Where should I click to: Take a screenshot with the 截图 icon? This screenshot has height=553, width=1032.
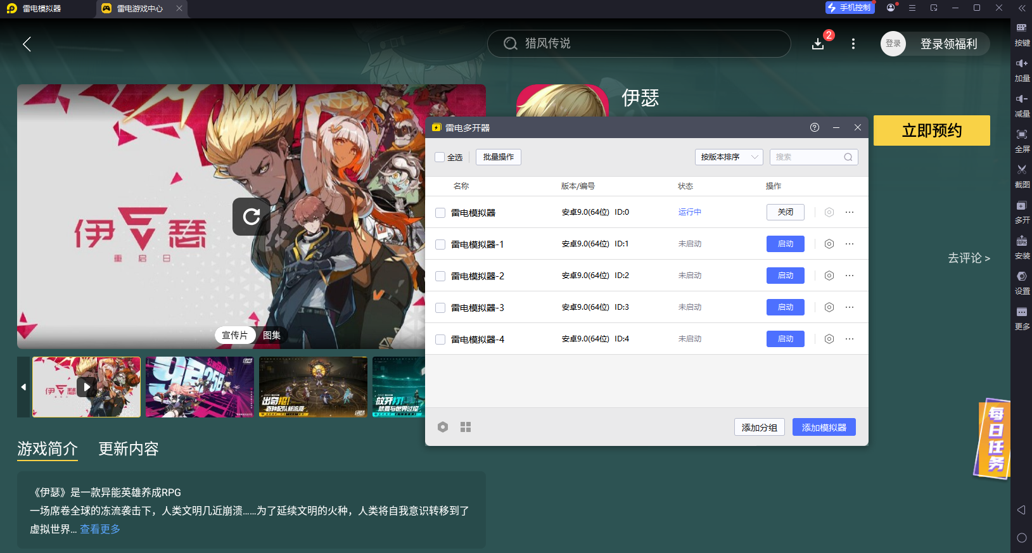point(1022,176)
